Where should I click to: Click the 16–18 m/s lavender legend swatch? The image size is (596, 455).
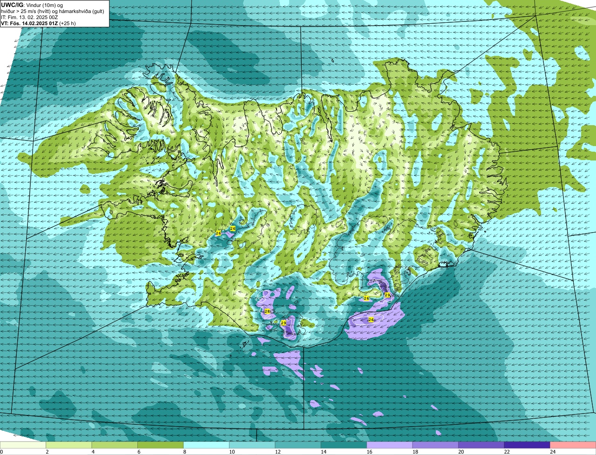point(390,445)
